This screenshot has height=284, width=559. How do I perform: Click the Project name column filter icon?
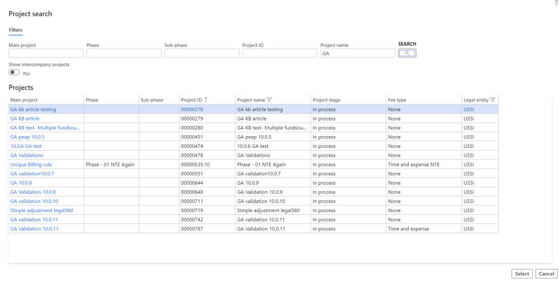[x=269, y=100]
